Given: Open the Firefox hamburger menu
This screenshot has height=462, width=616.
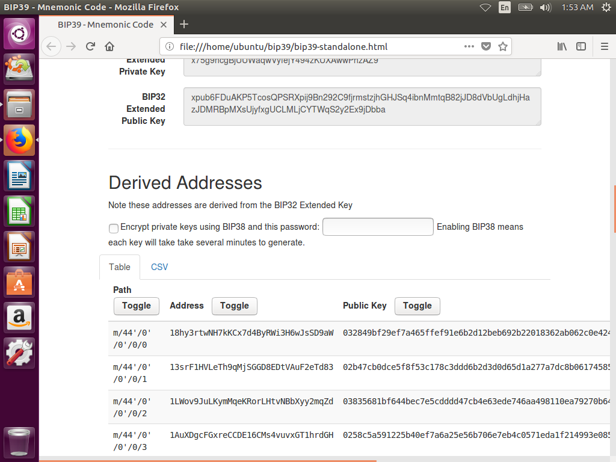Looking at the screenshot, I should [605, 46].
